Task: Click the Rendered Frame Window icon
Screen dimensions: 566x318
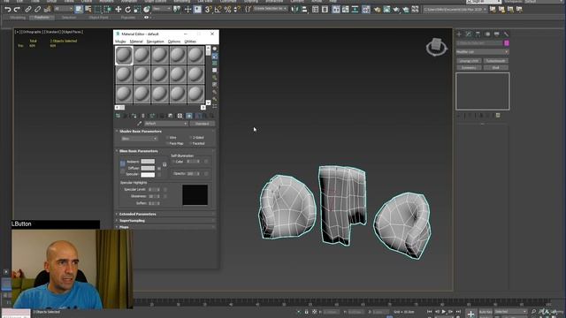Action: (386, 10)
